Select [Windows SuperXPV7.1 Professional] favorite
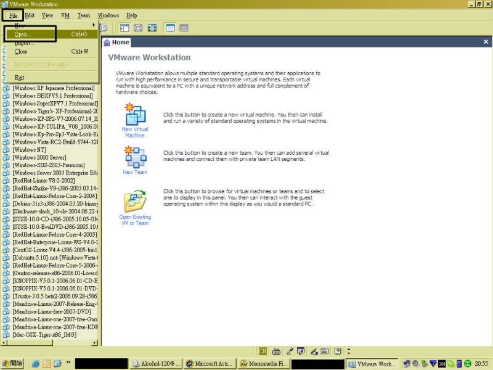Viewport: 493px width, 370px height. click(x=55, y=104)
